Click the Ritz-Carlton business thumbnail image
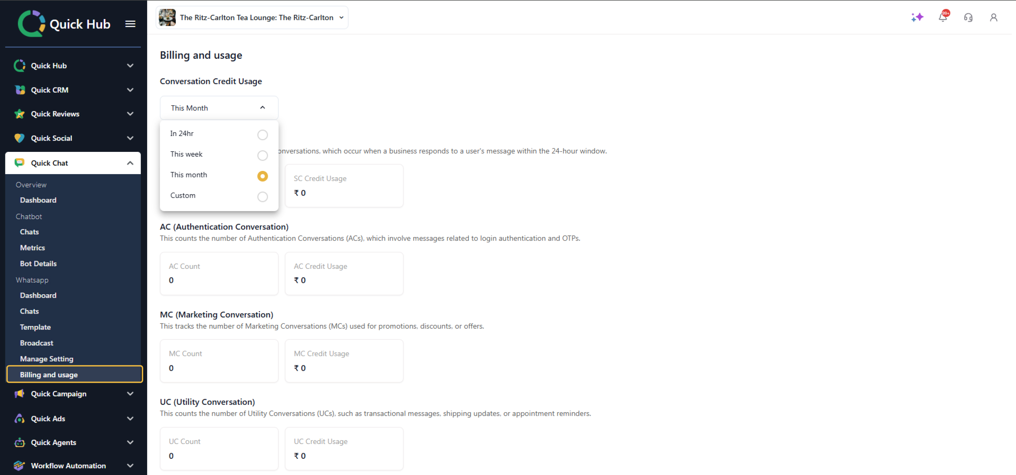 167,18
